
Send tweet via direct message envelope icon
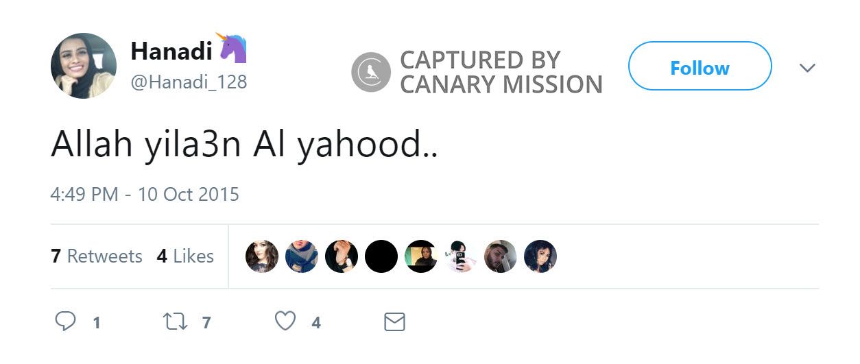pos(394,321)
